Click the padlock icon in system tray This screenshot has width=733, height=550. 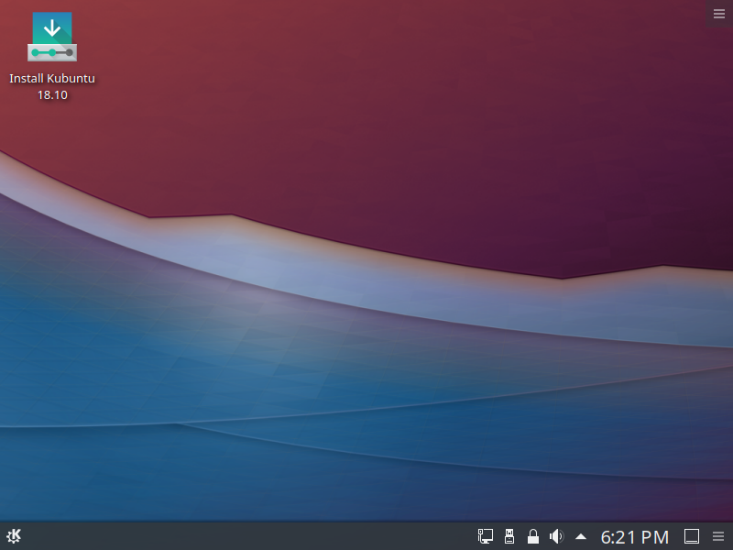532,536
